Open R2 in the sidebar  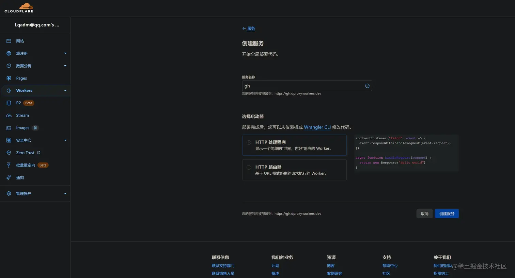[18, 103]
